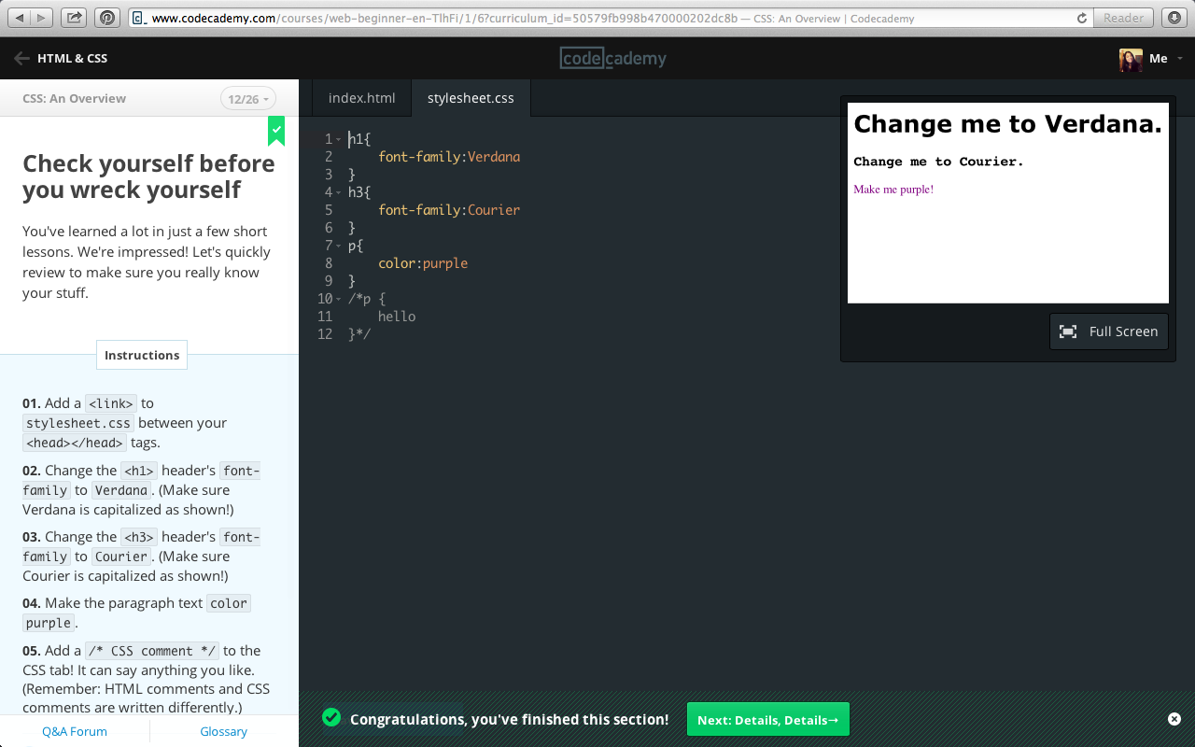Collapse the commented p block on line 10
Image resolution: width=1195 pixels, height=747 pixels.
pyautogui.click(x=339, y=298)
